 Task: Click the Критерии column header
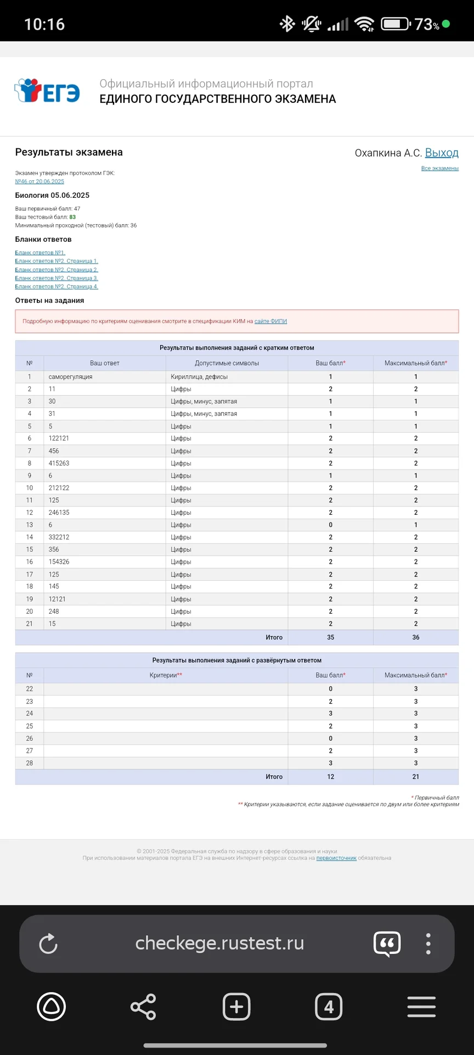[x=166, y=675]
